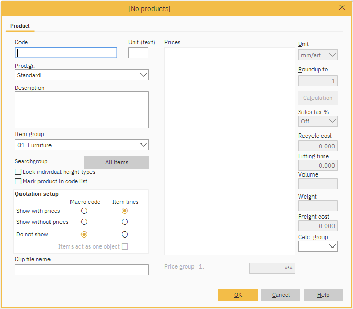Switch to the Product tab
Image resolution: width=353 pixels, height=309 pixels.
pyautogui.click(x=20, y=26)
